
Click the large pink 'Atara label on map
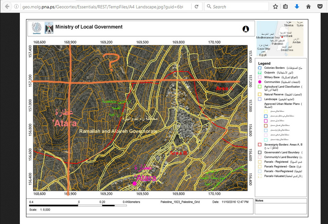[65, 123]
